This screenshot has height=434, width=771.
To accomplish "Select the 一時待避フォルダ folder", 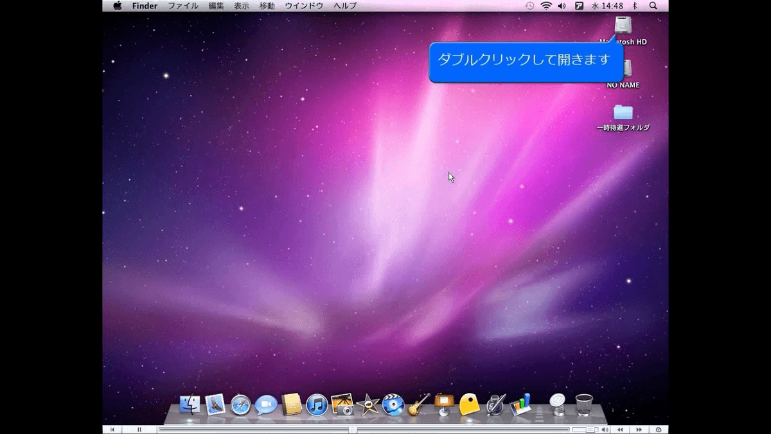I will coord(623,112).
